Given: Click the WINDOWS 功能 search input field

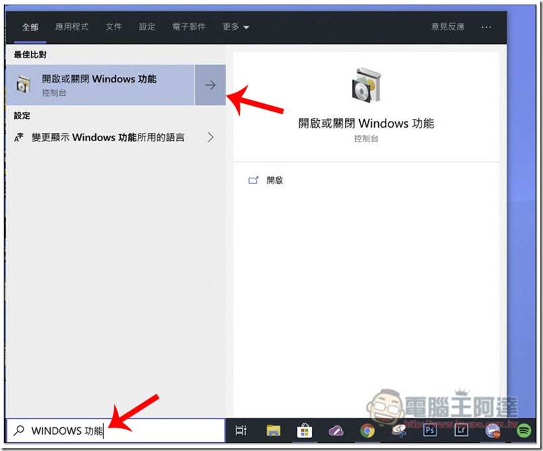Looking at the screenshot, I should tap(115, 431).
